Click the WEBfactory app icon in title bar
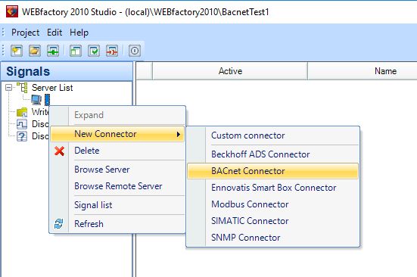Viewport: 417px width, 277px height. tap(12, 11)
